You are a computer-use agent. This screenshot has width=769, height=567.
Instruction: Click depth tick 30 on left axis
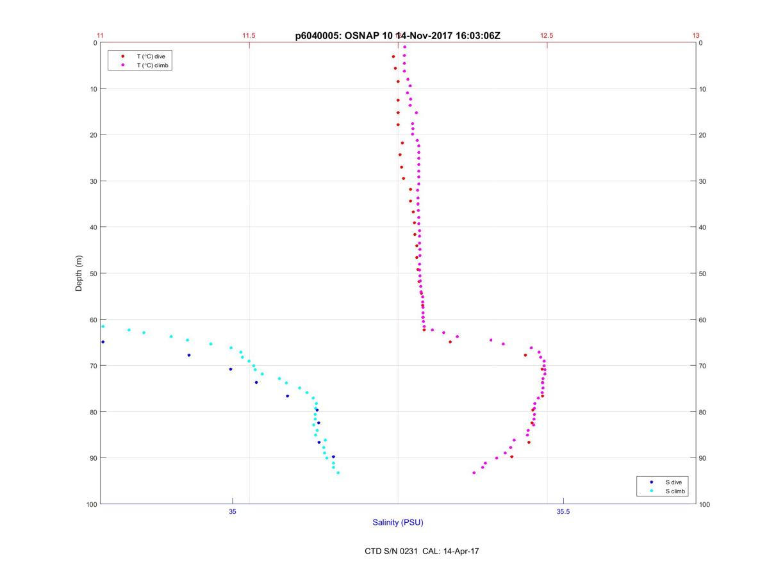[93, 181]
